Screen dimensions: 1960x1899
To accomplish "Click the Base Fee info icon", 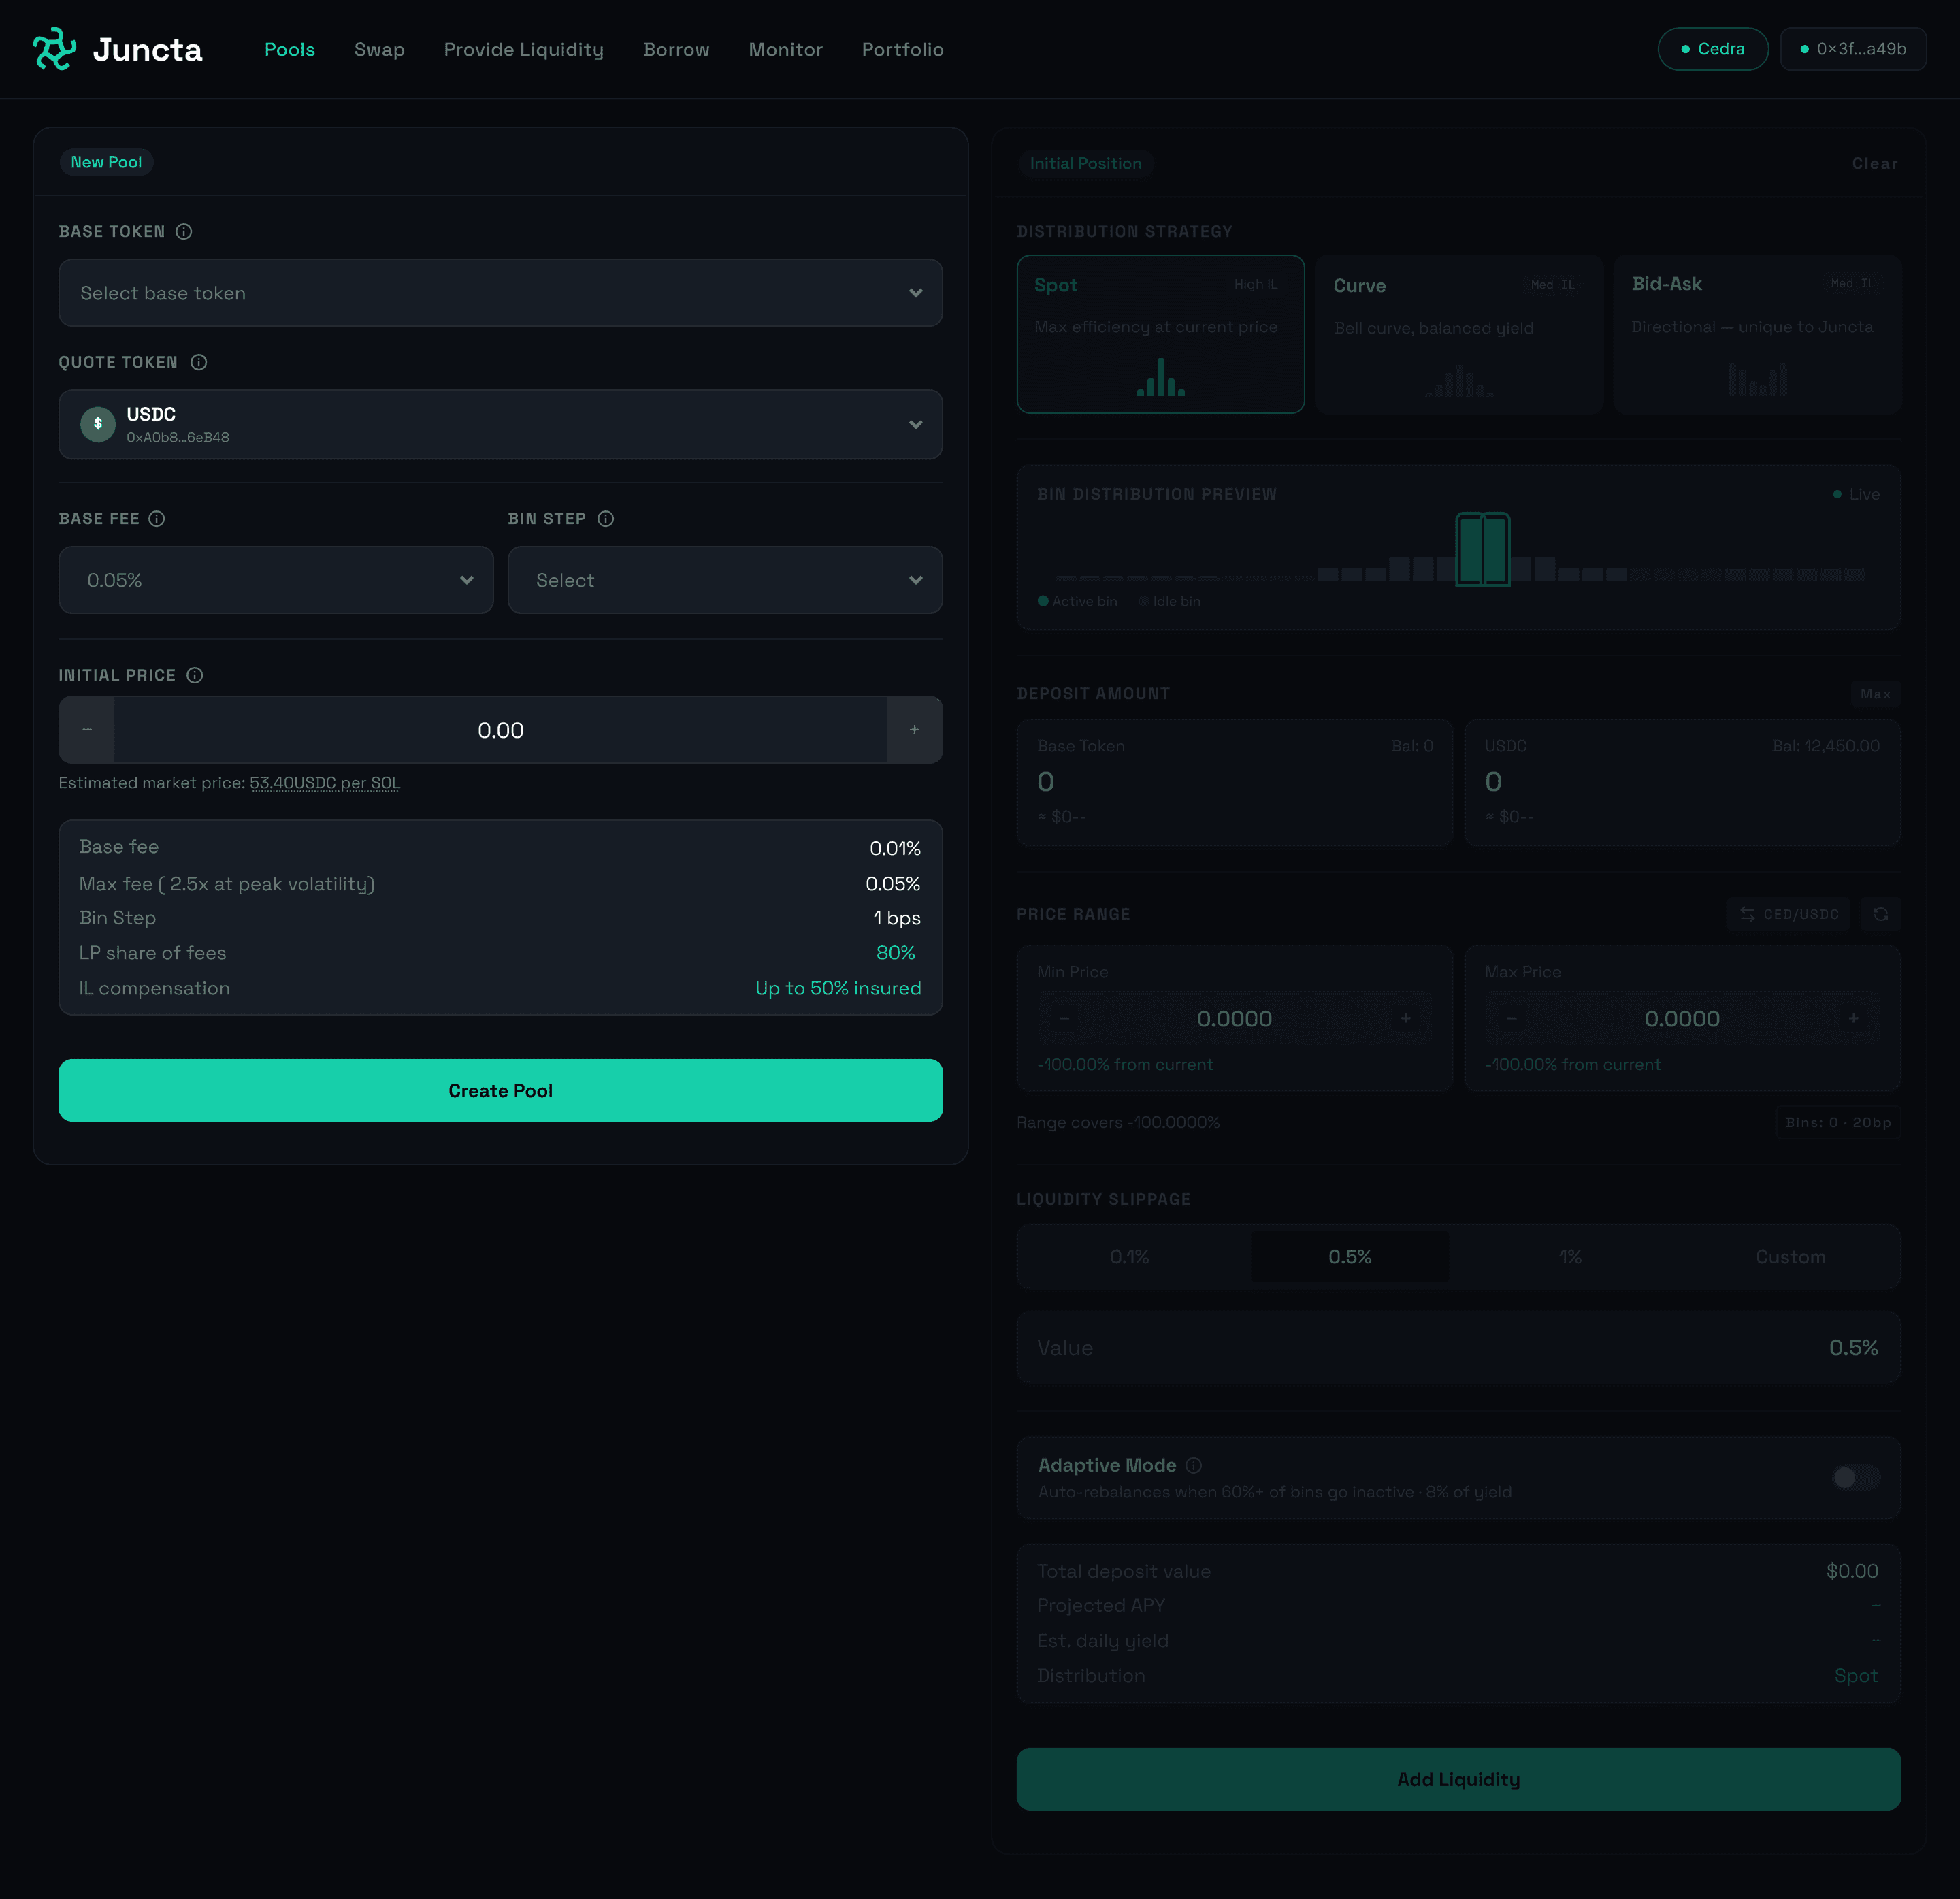I will [157, 518].
